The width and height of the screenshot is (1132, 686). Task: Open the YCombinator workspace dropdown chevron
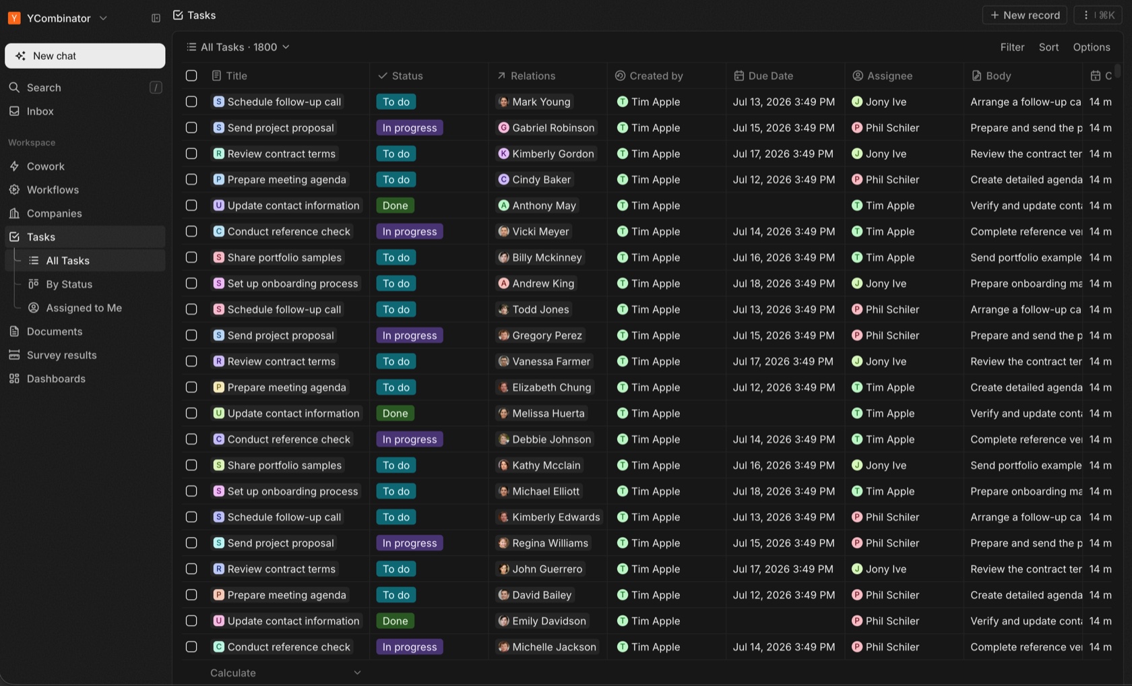(103, 18)
